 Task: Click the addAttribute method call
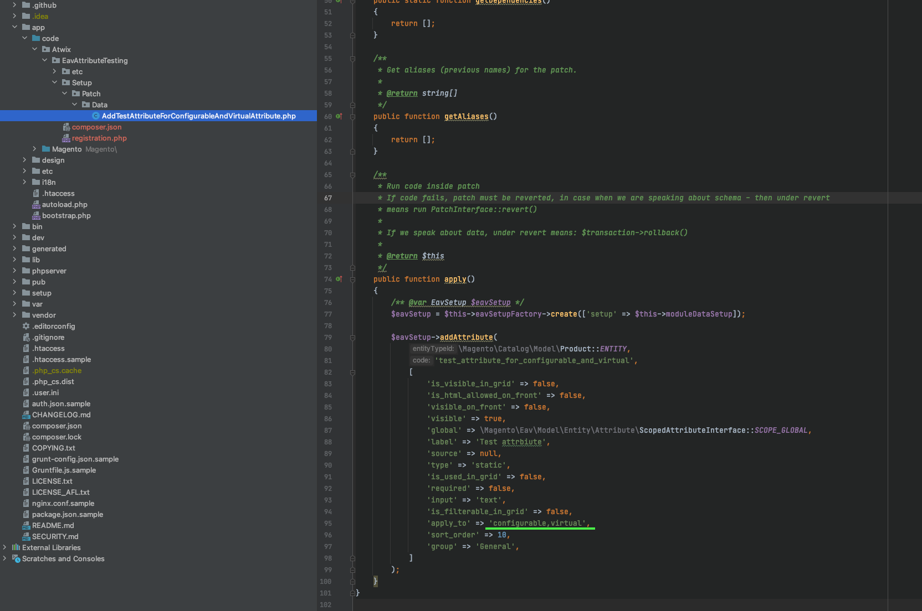(467, 337)
